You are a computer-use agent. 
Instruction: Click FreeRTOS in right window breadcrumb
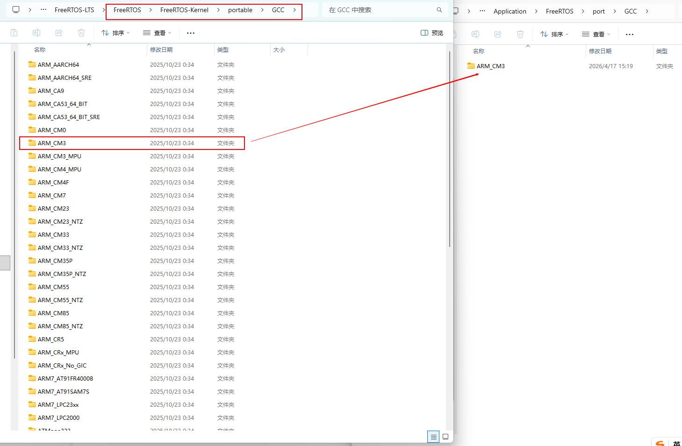click(560, 11)
